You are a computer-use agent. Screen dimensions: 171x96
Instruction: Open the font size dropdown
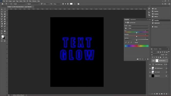(46, 4)
